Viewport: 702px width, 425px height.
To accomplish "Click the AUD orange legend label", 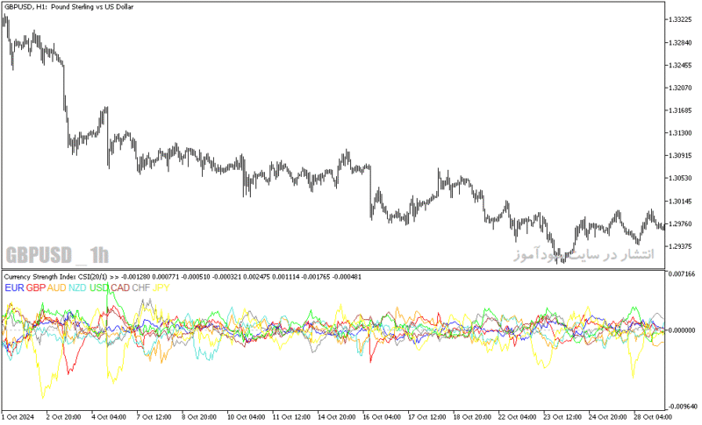I will point(56,287).
